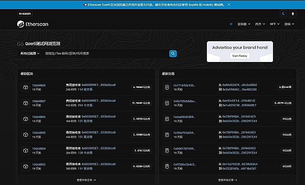Open the 杂项 misc menu

(x=289, y=24)
